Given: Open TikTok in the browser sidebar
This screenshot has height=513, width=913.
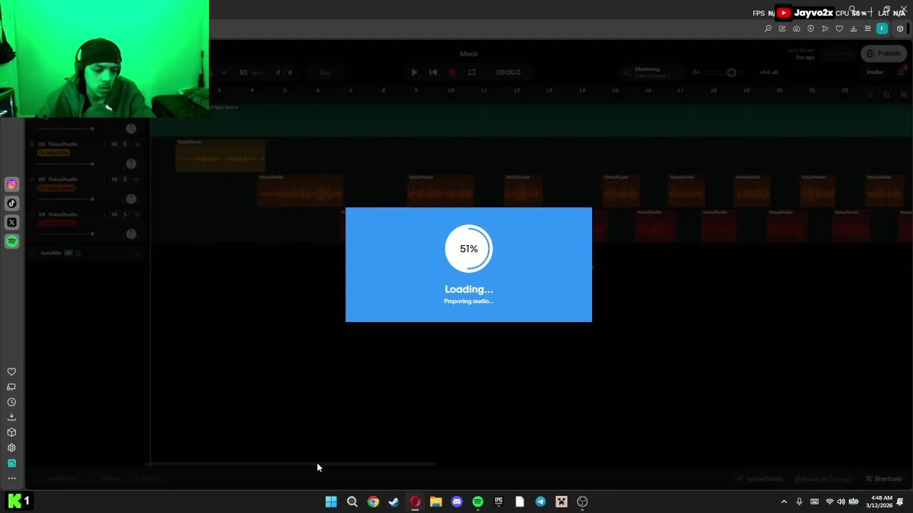Looking at the screenshot, I should [x=11, y=203].
